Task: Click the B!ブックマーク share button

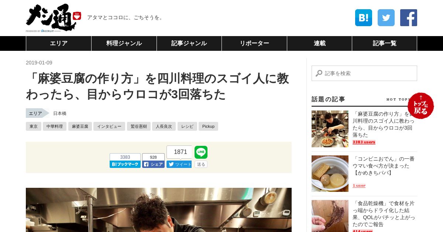Action: tap(125, 164)
